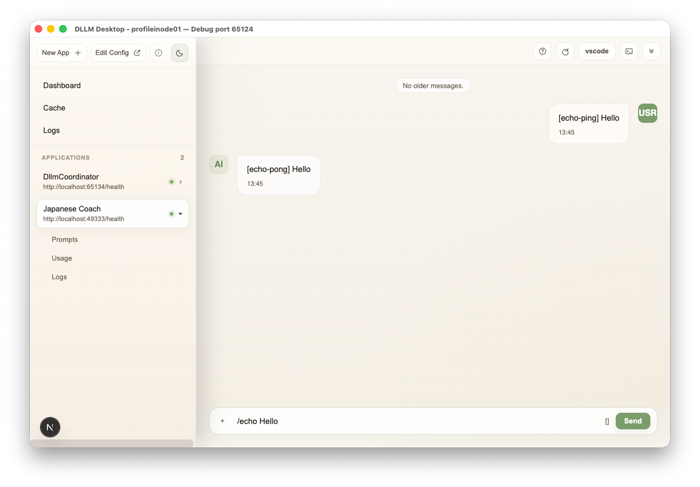Click the APPLICATIONS section header

(x=66, y=158)
